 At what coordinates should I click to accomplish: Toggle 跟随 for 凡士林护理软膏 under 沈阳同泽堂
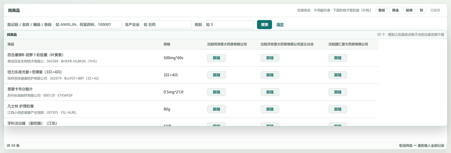pos(216,109)
